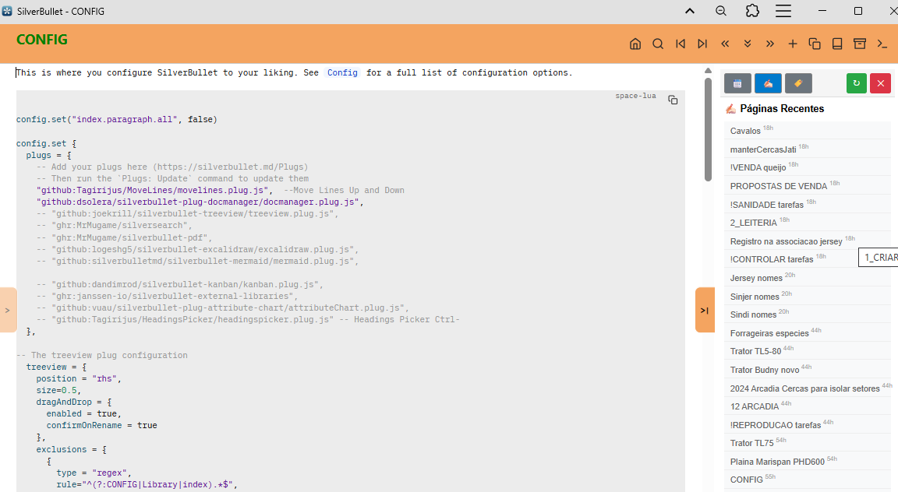Screen dimensions: 898x492
Task: Click the archive box icon in toolbar
Action: pyautogui.click(x=860, y=44)
